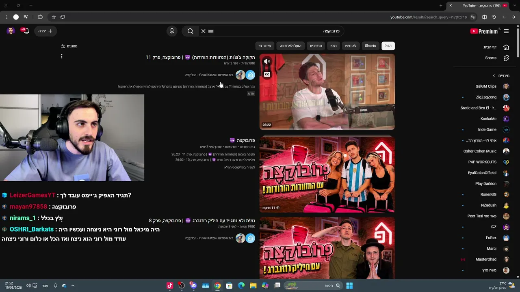
Task: Play the 26:22 video thumbnail
Action: [x=327, y=92]
